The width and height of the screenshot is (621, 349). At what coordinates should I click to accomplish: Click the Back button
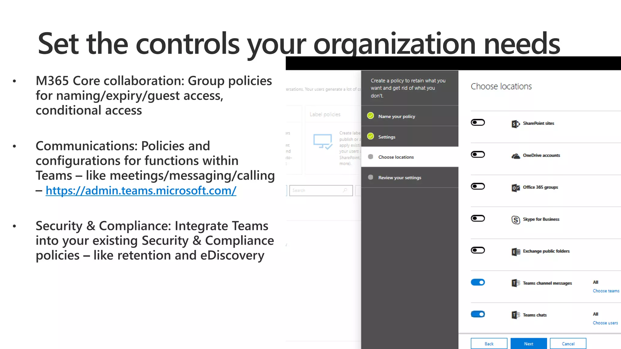[x=489, y=344]
